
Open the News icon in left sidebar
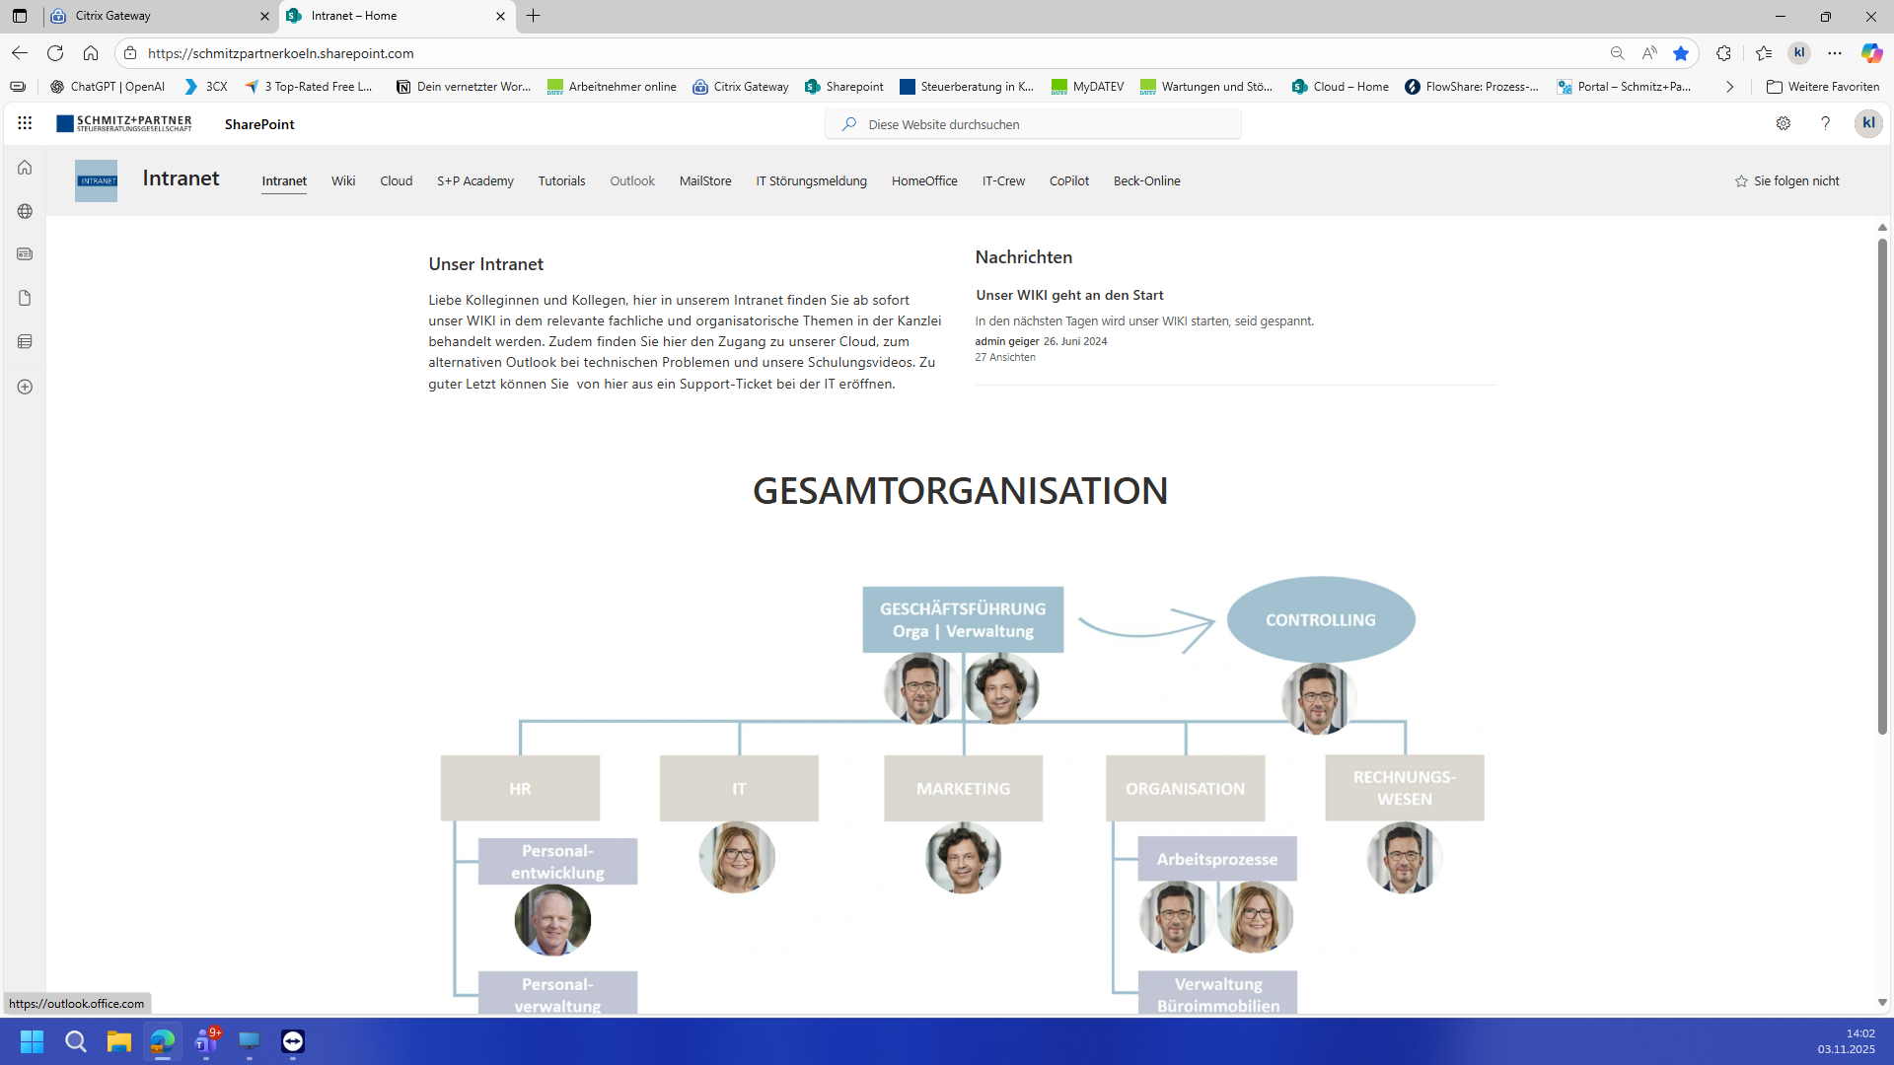tap(25, 254)
